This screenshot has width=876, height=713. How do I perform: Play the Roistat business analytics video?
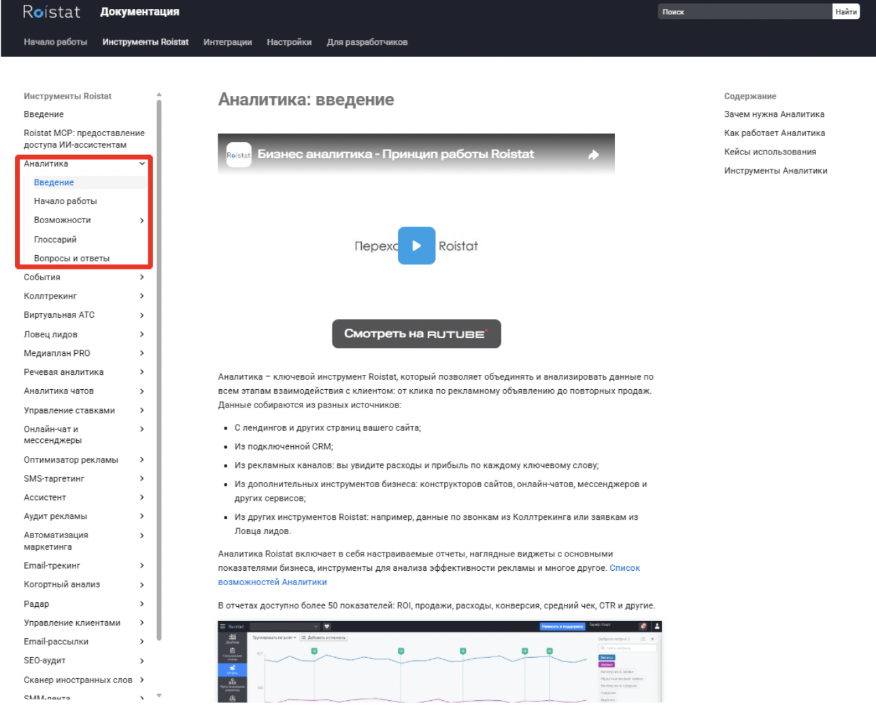[x=416, y=246]
